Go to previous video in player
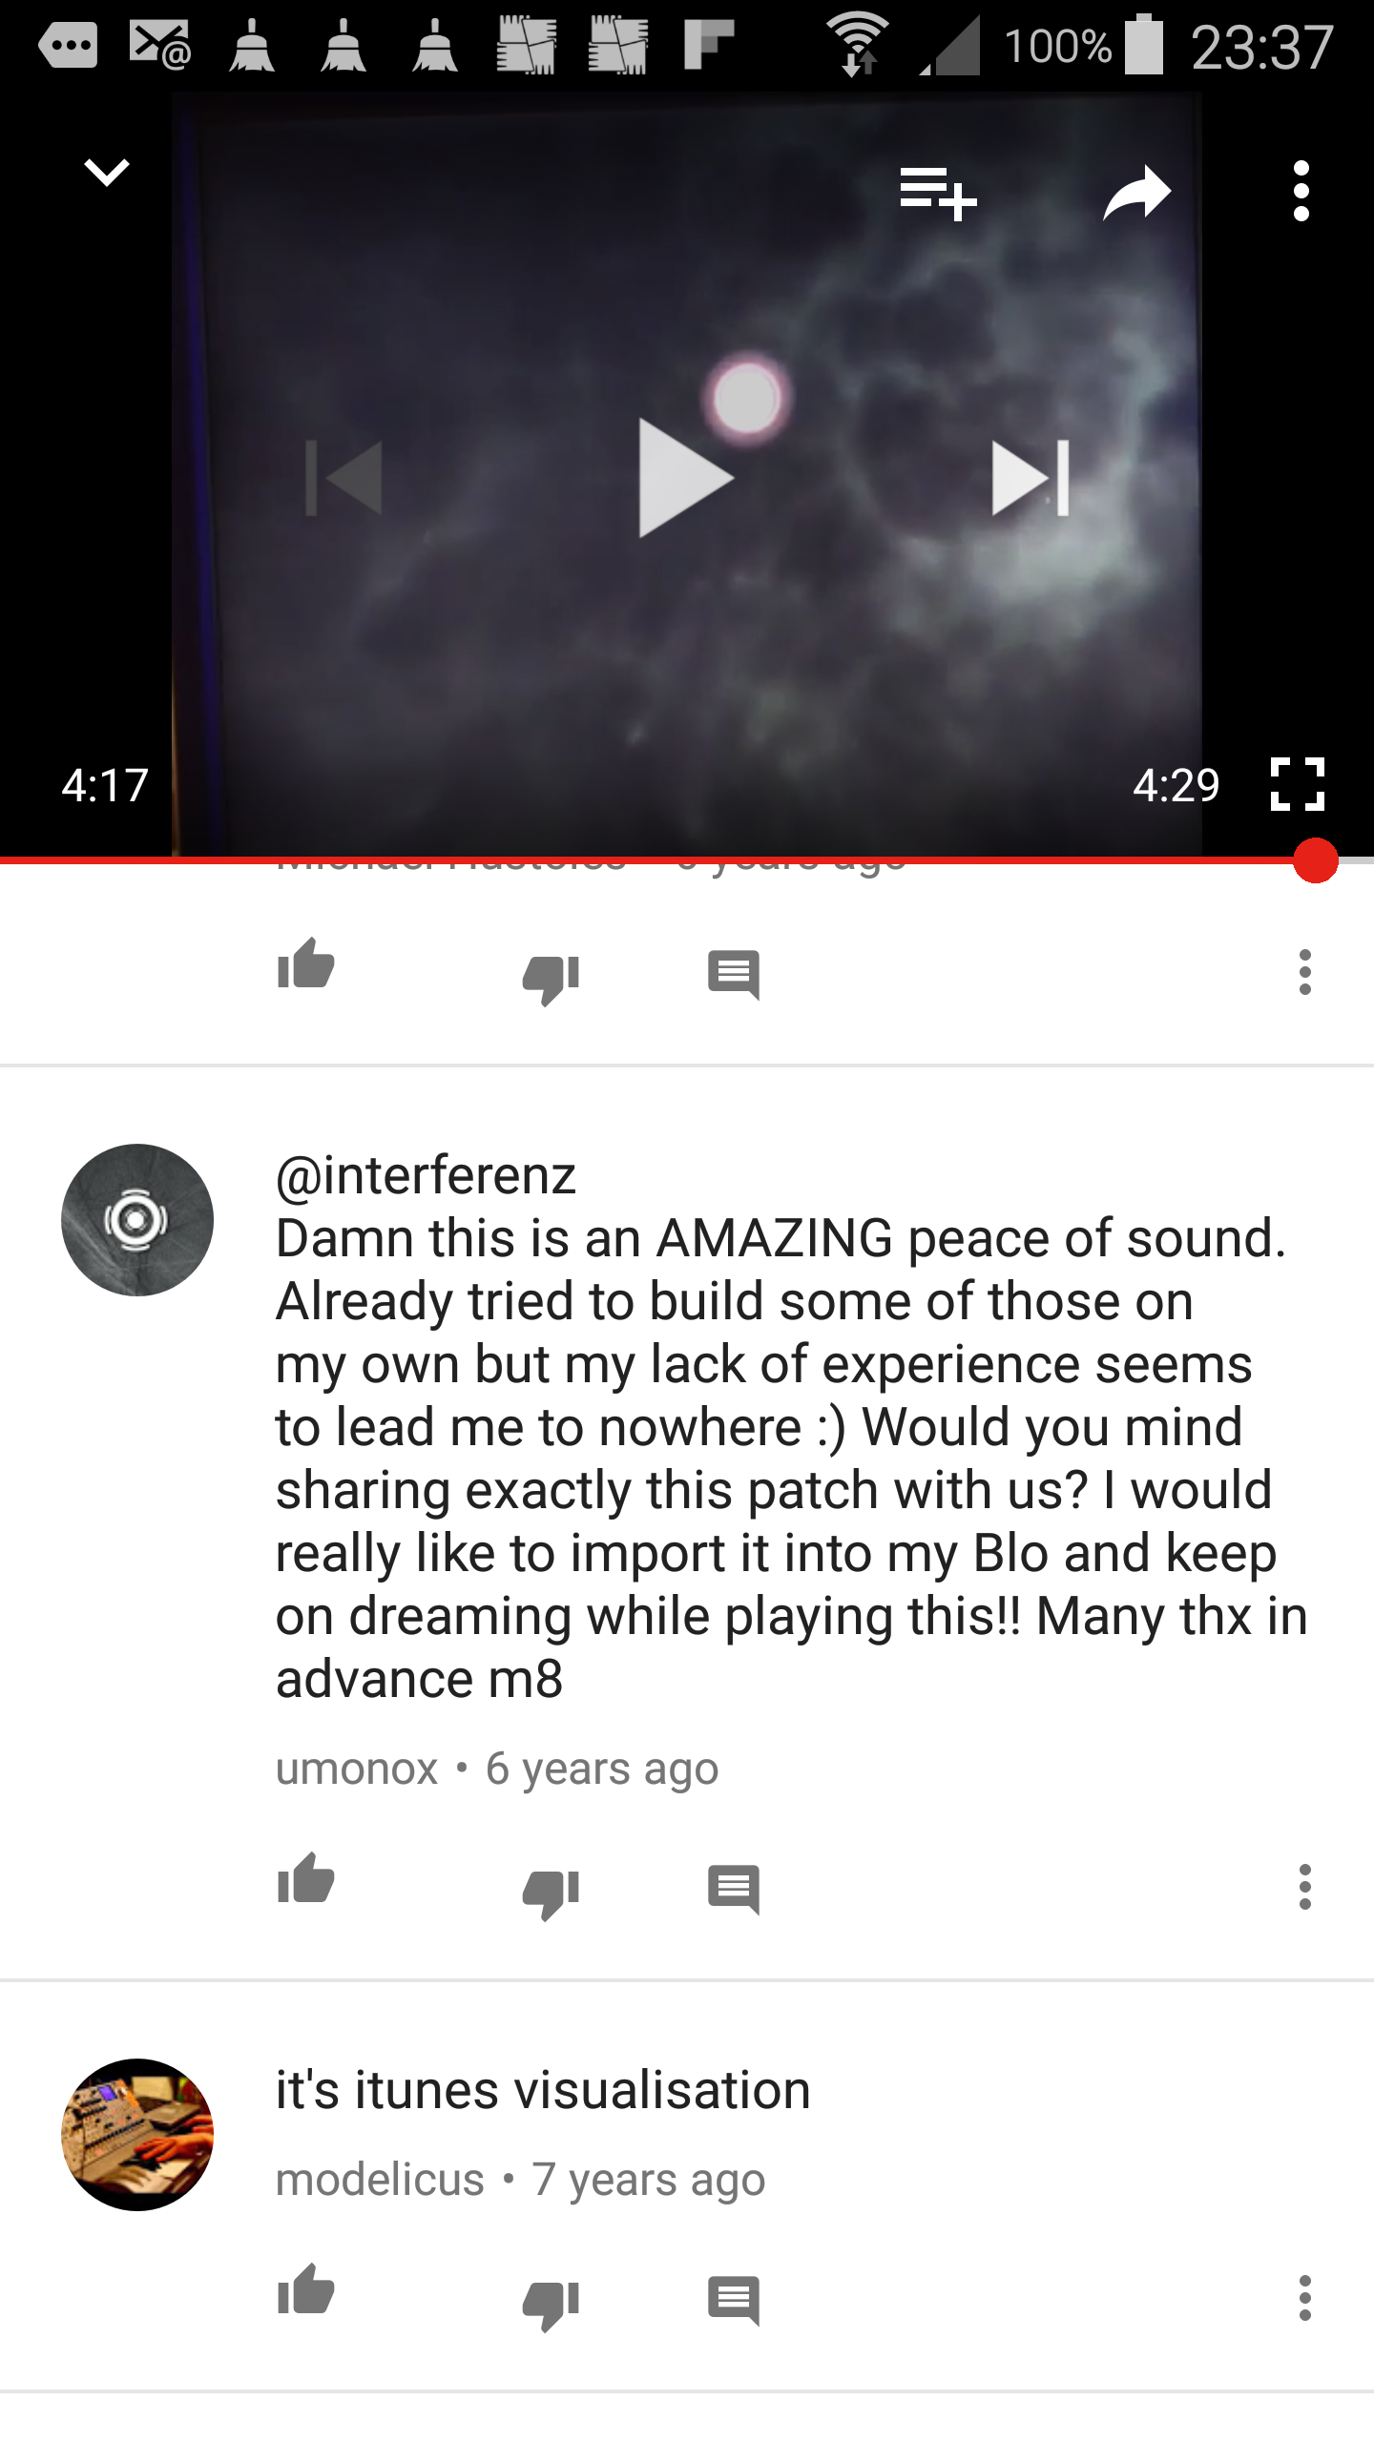Screen dimensions: 1374x2442 (x=343, y=478)
